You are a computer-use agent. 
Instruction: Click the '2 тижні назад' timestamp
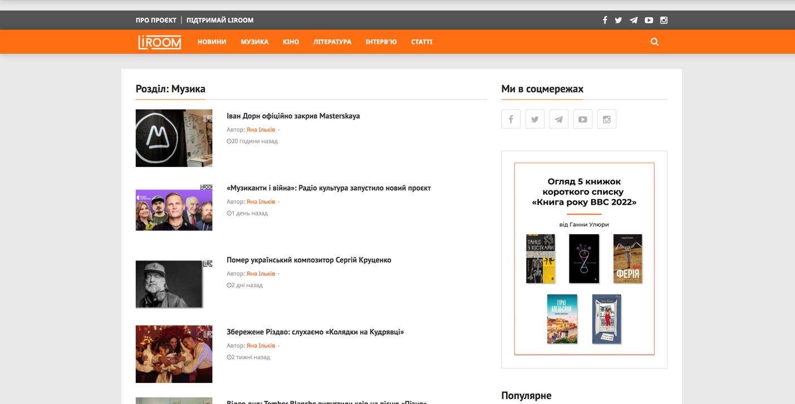248,357
